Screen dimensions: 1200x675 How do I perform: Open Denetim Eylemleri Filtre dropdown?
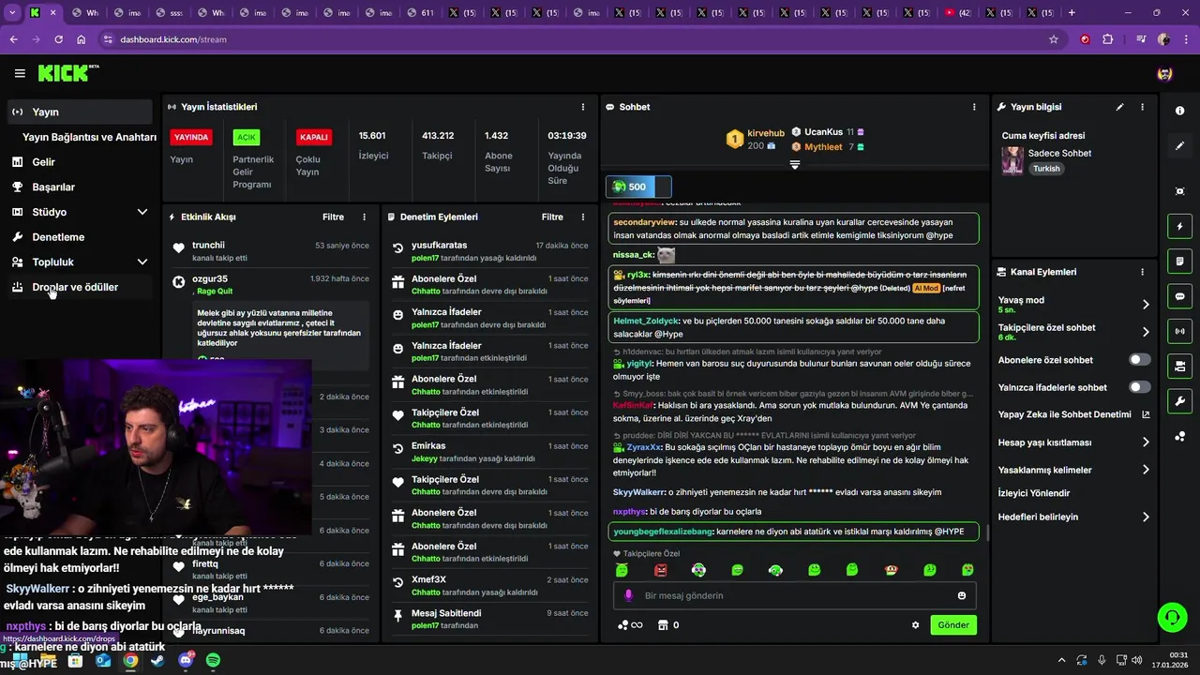(552, 217)
